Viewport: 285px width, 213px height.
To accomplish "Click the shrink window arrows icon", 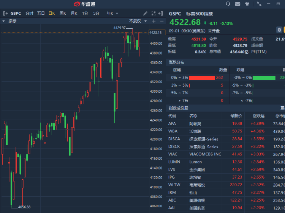I will (259, 4).
